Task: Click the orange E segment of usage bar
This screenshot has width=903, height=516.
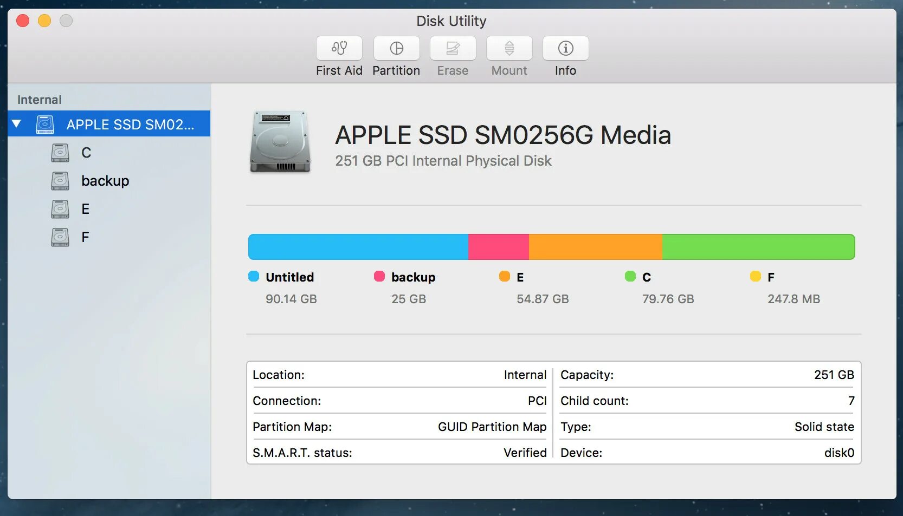Action: (596, 247)
